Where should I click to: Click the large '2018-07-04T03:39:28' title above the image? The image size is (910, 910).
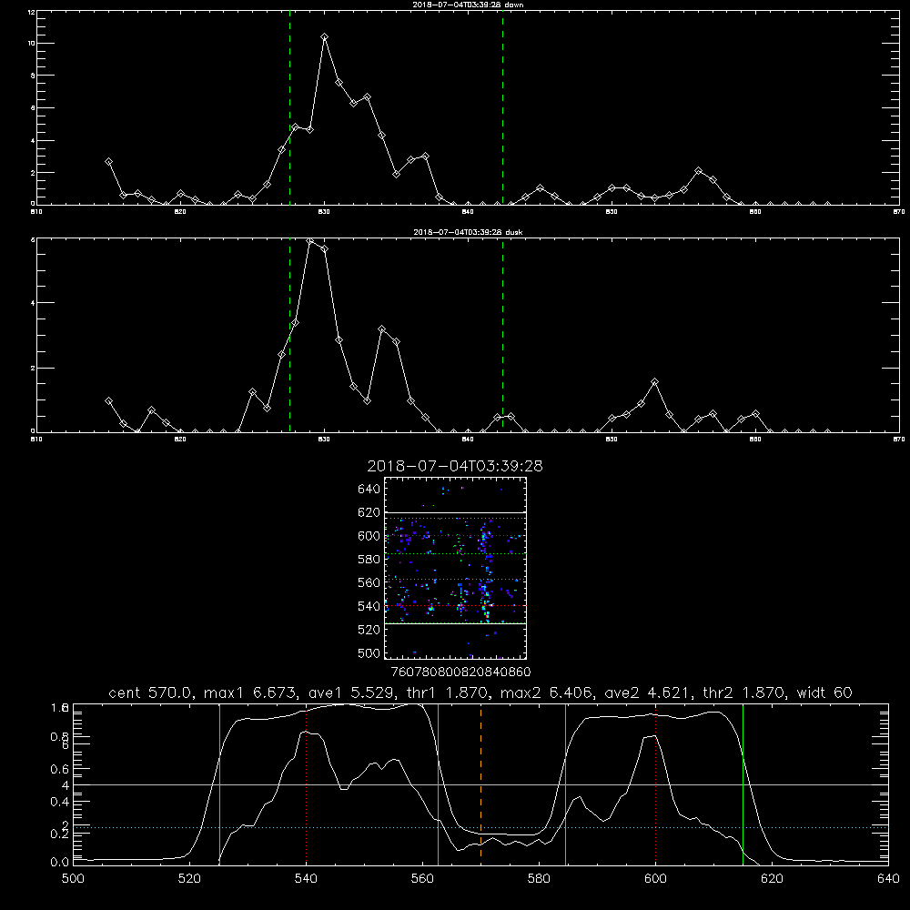tap(455, 466)
